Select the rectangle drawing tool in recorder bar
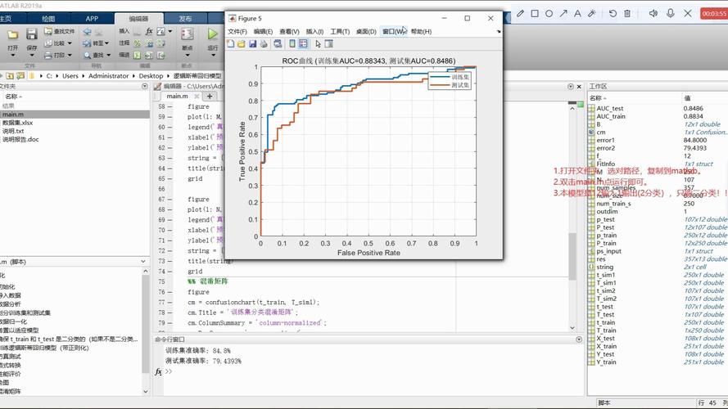The height and width of the screenshot is (409, 728). pyautogui.click(x=535, y=13)
